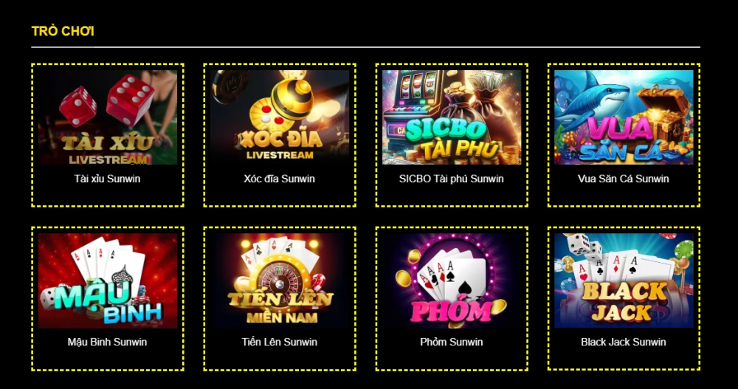Follow the 'Vua Săn Cá Sunwin' link
Viewport: 738px width, 389px height.
pyautogui.click(x=624, y=179)
